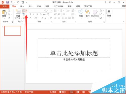Toggle text Shadow (S) formatting
Viewport: 126px width, 94px height.
point(41,14)
